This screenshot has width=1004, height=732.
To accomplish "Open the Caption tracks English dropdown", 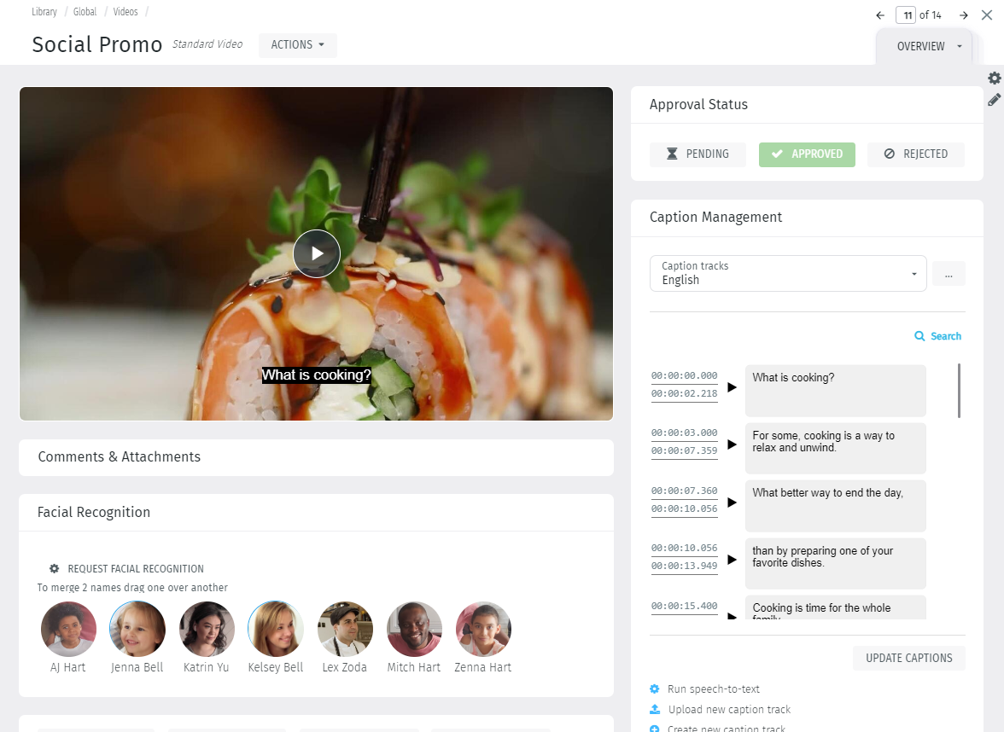I will coord(788,273).
